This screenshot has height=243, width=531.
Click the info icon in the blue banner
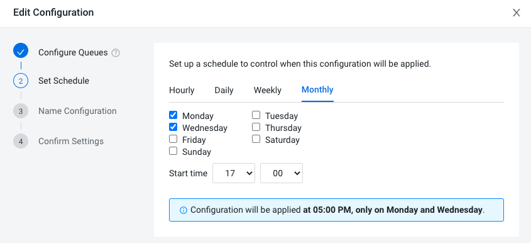click(183, 210)
